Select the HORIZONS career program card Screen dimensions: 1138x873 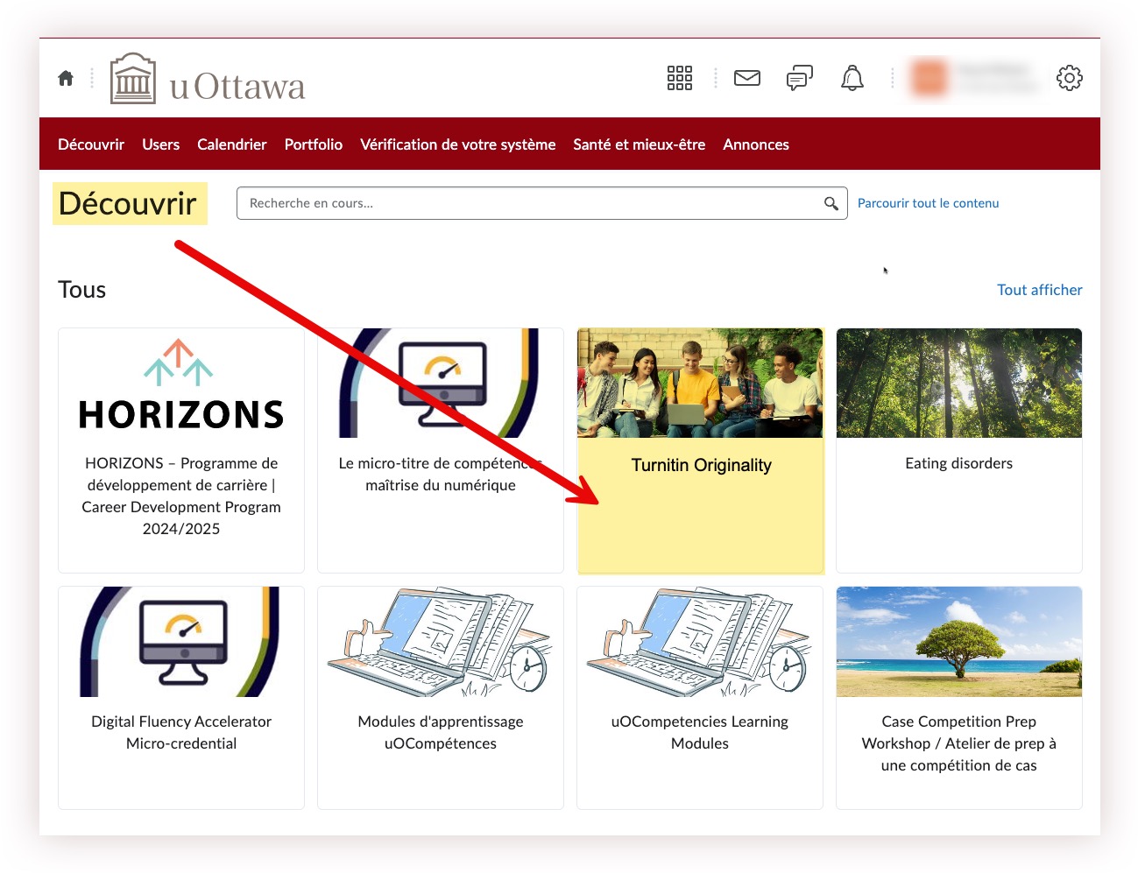[x=181, y=451]
